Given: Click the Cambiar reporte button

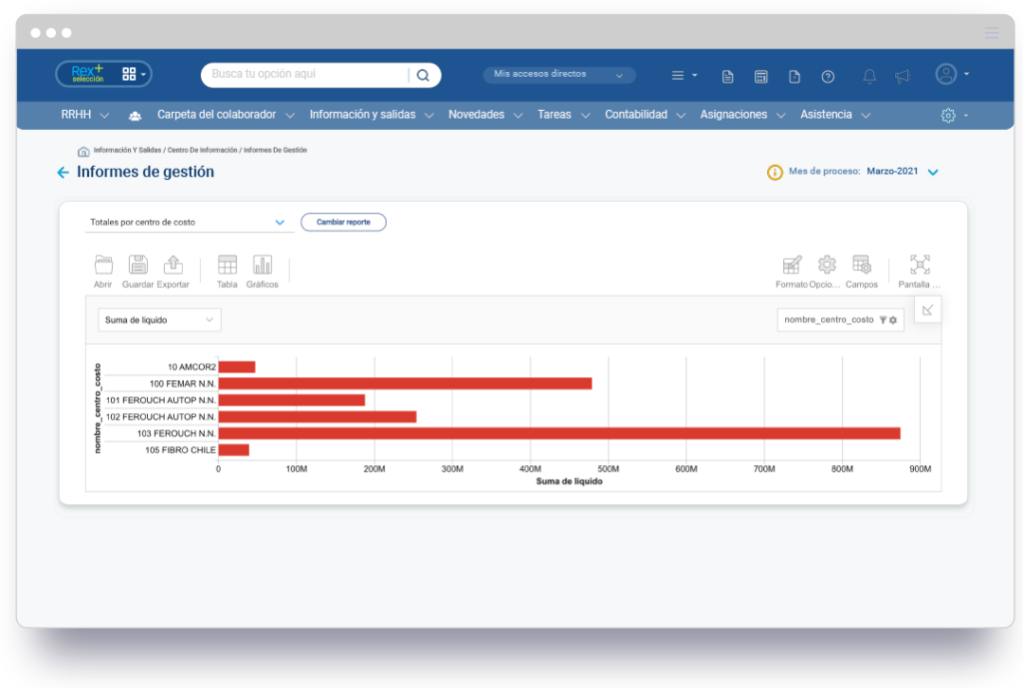Looking at the screenshot, I should click(x=343, y=222).
